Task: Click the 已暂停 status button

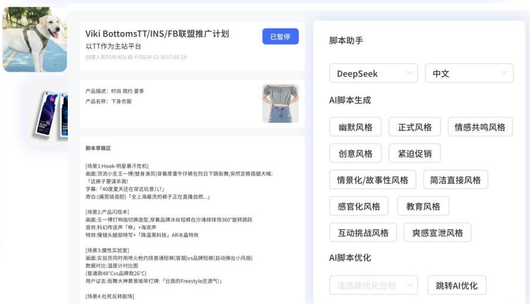Action: pos(280,37)
